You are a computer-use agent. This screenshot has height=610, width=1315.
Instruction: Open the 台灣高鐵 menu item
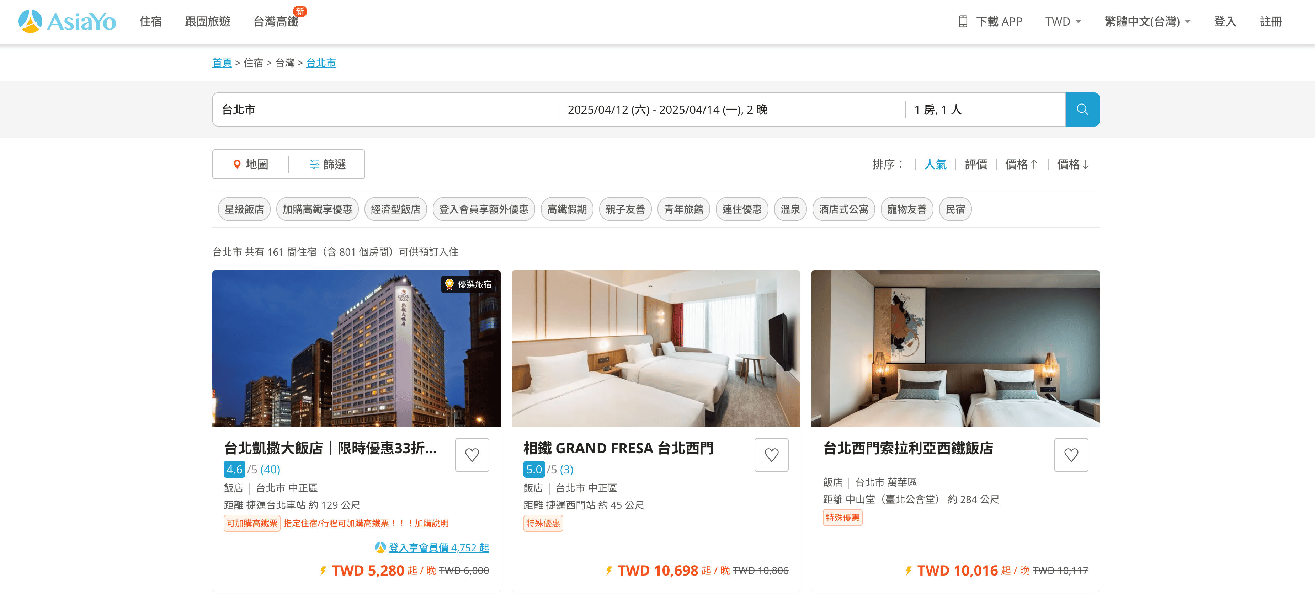pos(276,21)
